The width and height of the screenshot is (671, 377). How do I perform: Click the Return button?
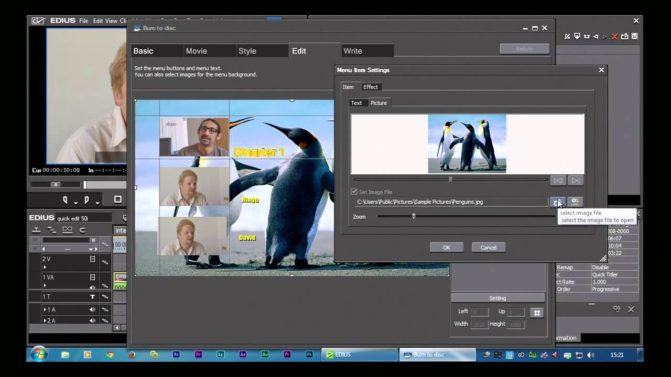click(524, 49)
